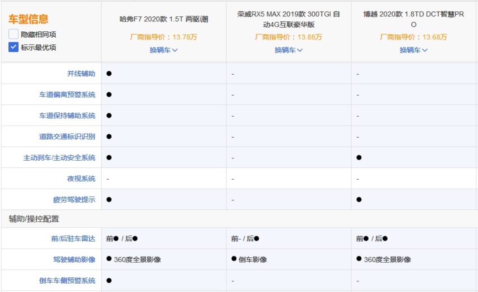The image size is (478, 292).
Task: Open 换辆车 dropdown under 哈弗F7
Action: pos(164,50)
